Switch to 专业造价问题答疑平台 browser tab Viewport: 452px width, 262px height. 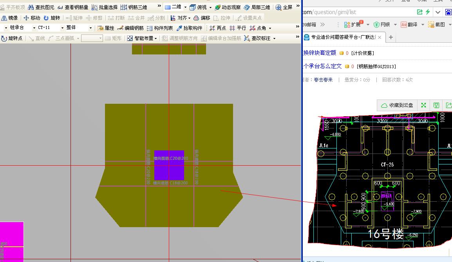pos(343,37)
